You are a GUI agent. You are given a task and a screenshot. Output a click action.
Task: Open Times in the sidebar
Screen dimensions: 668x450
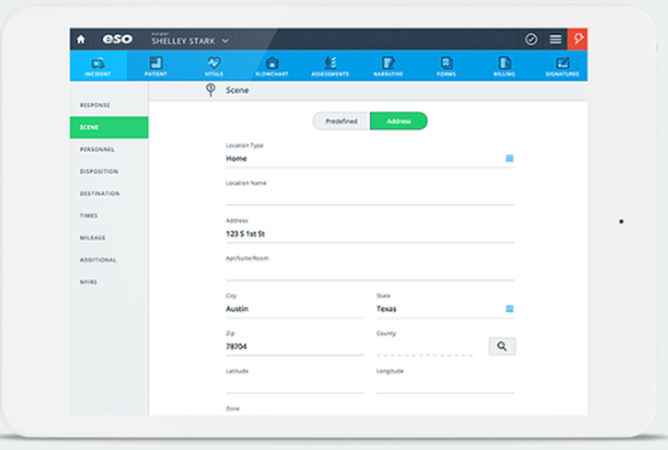[109, 216]
